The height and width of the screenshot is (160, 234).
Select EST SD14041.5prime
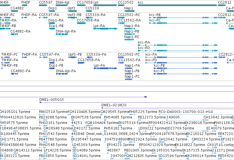pos(75,159)
